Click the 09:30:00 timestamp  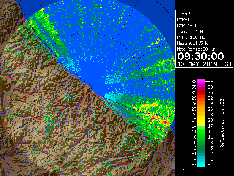[x=201, y=56]
